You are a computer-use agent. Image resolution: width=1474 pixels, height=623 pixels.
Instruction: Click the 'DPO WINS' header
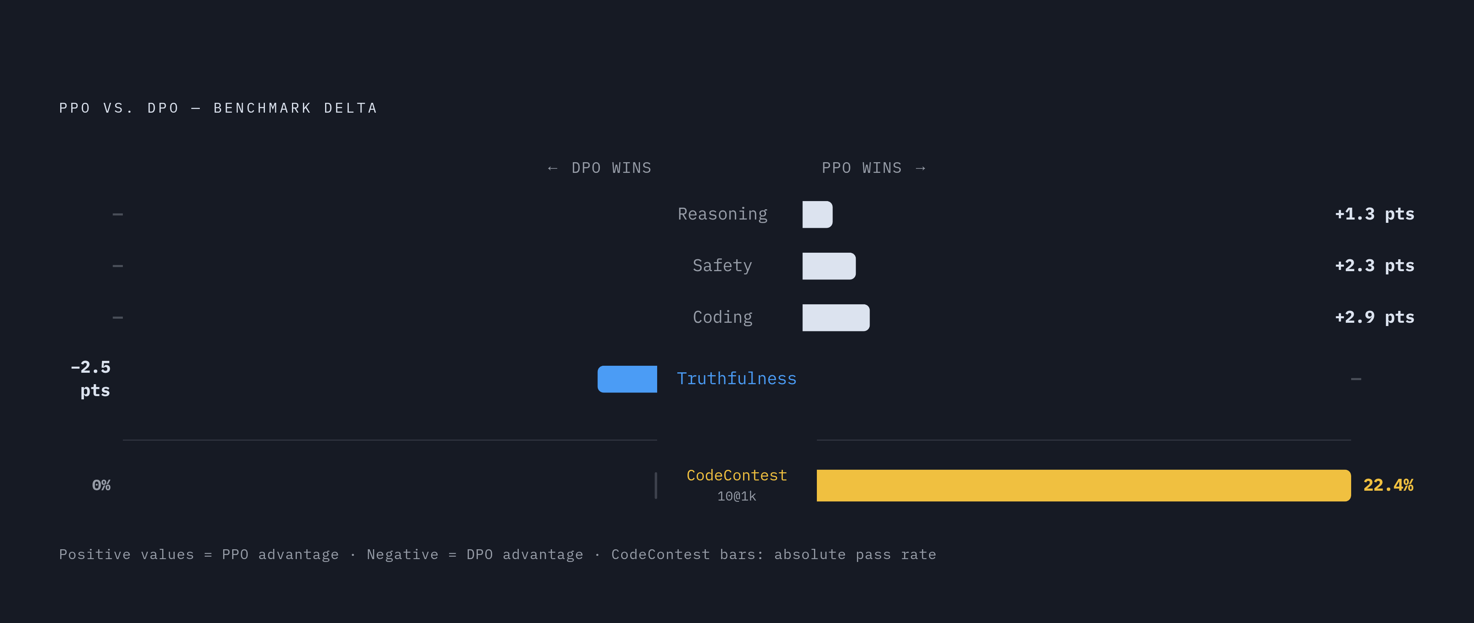pyautogui.click(x=599, y=168)
